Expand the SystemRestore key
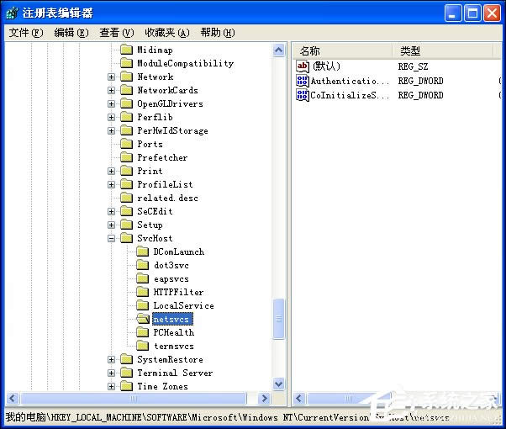This screenshot has width=506, height=429. tap(111, 359)
